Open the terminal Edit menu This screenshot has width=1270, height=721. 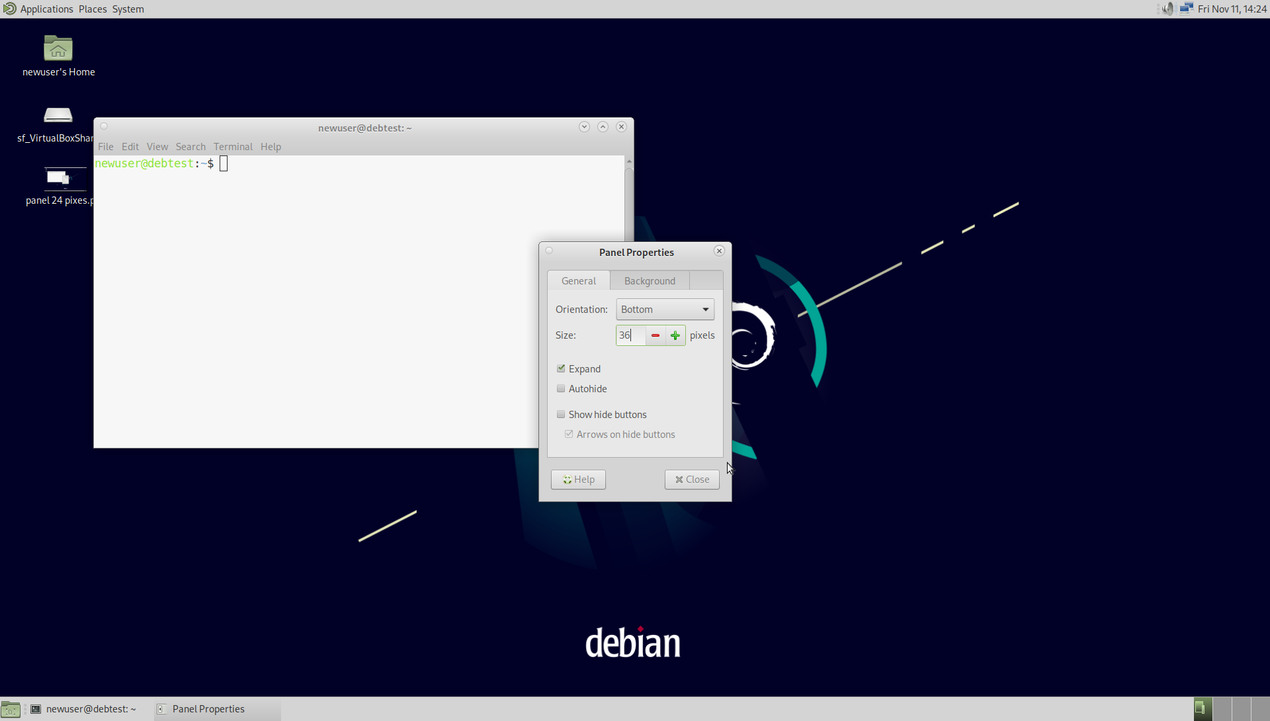point(130,146)
